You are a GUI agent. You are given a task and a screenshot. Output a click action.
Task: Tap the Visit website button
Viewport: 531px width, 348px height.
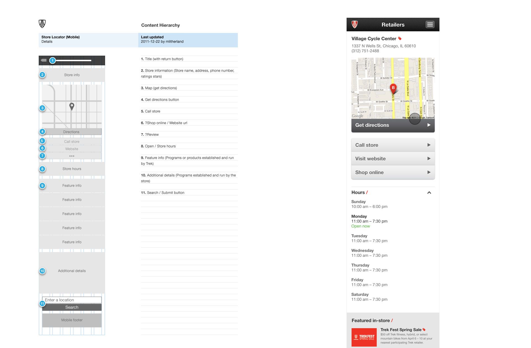tap(393, 159)
